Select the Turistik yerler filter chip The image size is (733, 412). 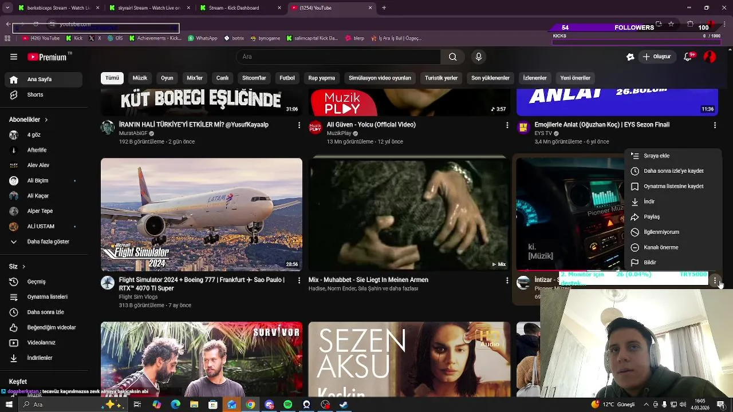point(441,78)
